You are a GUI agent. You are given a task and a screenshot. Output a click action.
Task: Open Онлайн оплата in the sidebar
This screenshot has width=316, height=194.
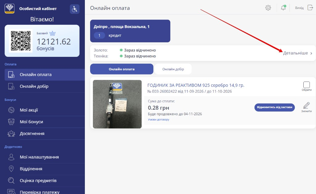tap(44, 75)
